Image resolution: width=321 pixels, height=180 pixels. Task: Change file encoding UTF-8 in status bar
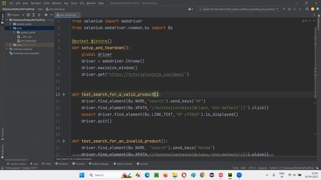click(252, 168)
